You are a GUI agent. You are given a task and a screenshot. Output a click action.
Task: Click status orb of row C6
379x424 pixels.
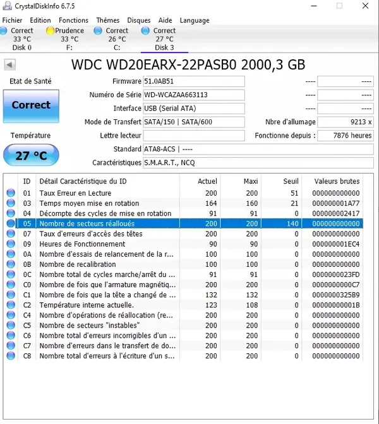(11, 336)
